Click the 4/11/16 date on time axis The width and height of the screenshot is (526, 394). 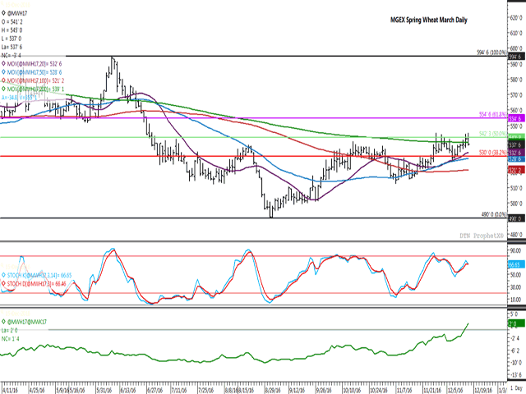click(x=10, y=391)
